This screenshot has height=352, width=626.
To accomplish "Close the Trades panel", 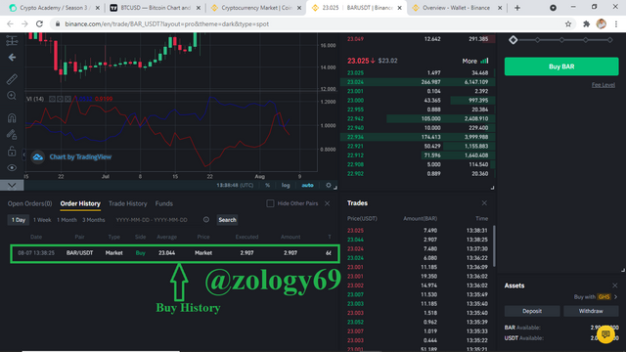I will [484, 203].
